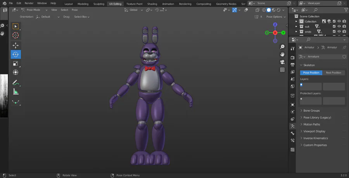The image size is (349, 178).
Task: Uncheck the Collection exclude checkbox
Action: click(334, 21)
